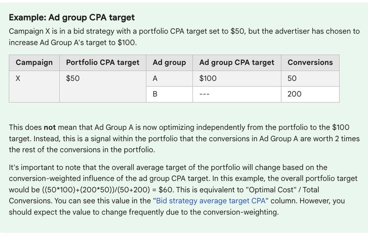Select the Ad group A cell
The width and height of the screenshot is (368, 237).
(x=155, y=79)
